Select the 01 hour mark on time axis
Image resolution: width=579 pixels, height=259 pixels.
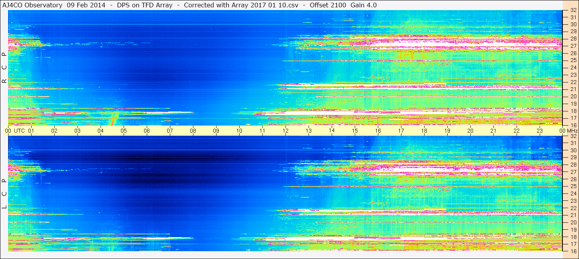click(31, 131)
